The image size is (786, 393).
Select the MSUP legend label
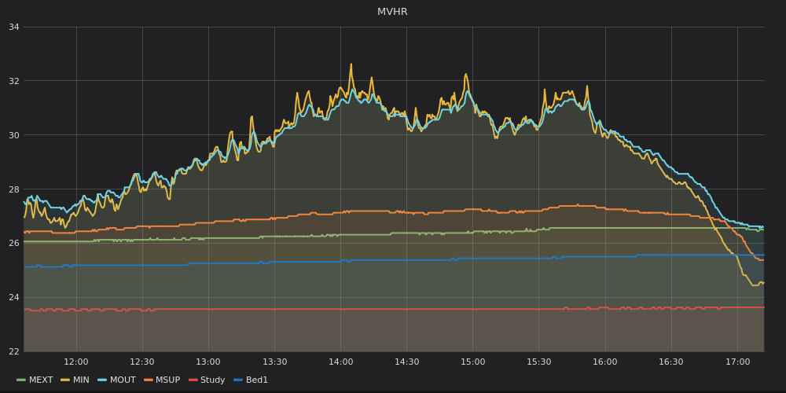[167, 380]
